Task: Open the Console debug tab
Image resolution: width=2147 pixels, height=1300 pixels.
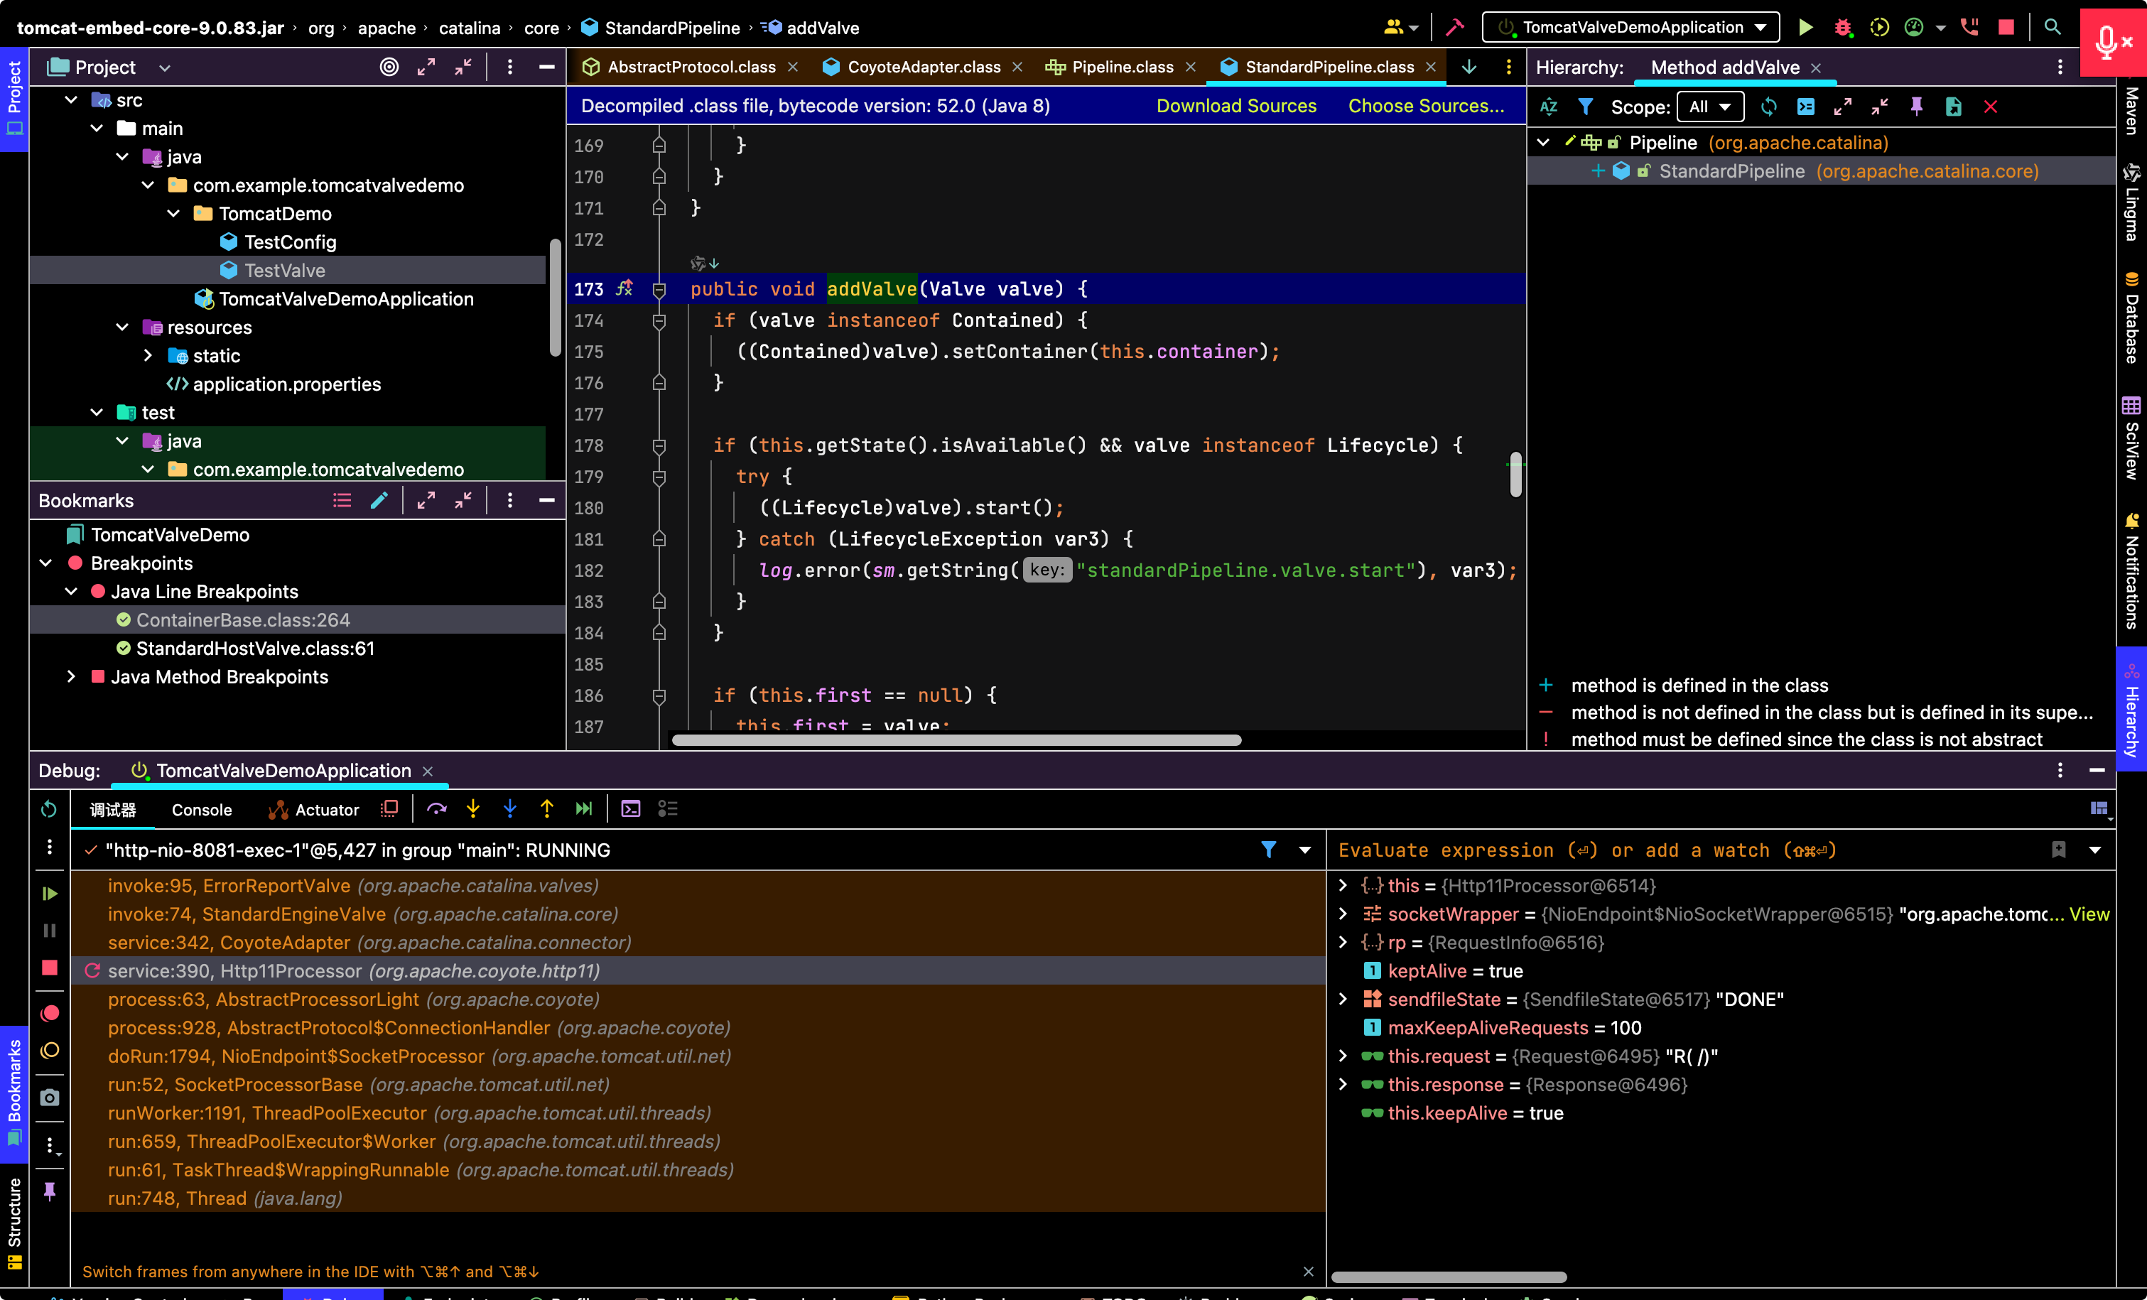Action: (201, 809)
